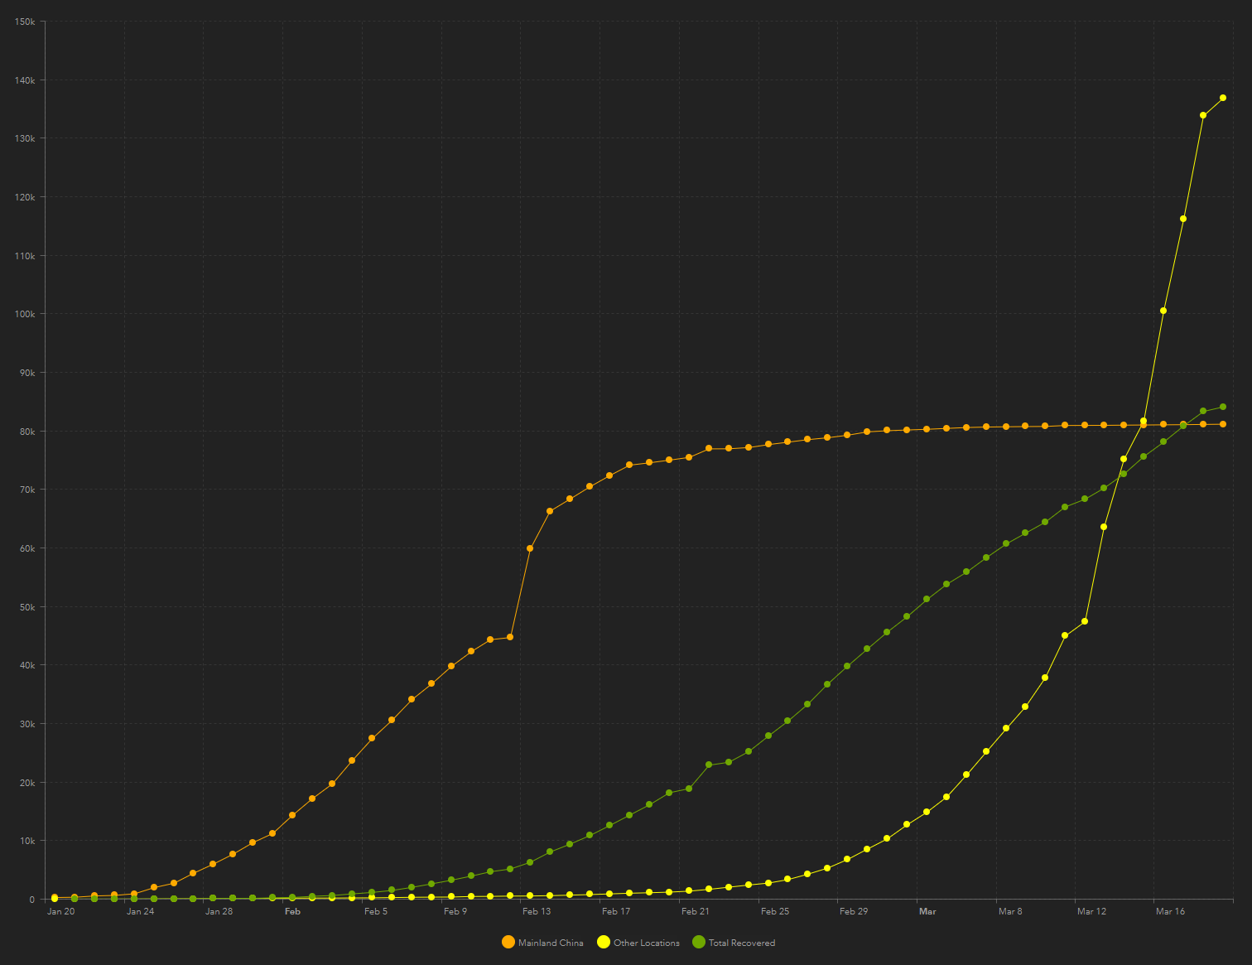Click the 'Mainland China' legend label
The width and height of the screenshot is (1252, 965).
point(551,943)
